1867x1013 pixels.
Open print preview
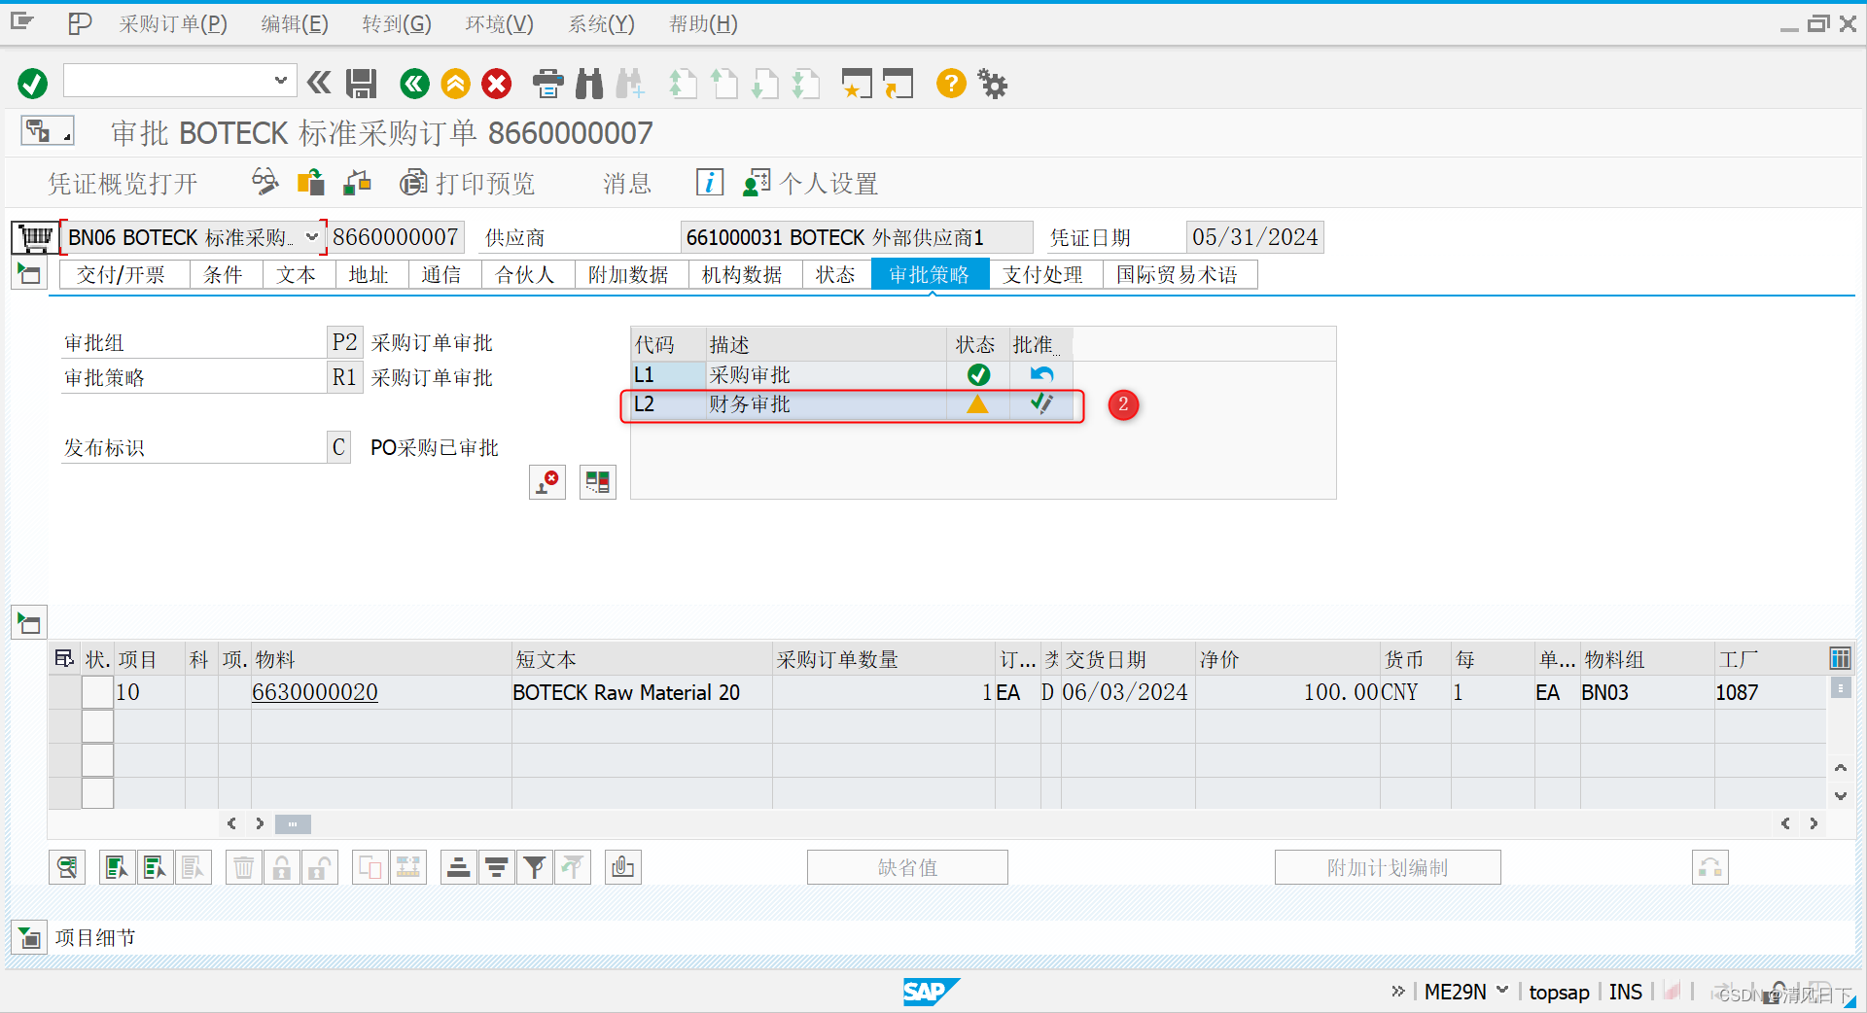(468, 183)
